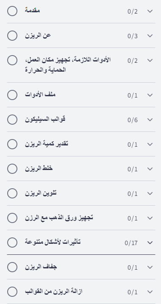Open the قوالب السيليكون section title
The height and width of the screenshot is (304, 161).
tap(45, 119)
